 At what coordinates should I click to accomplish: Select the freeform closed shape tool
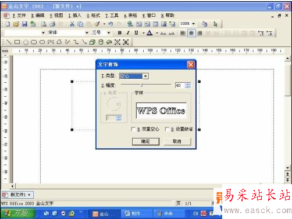coord(59,42)
